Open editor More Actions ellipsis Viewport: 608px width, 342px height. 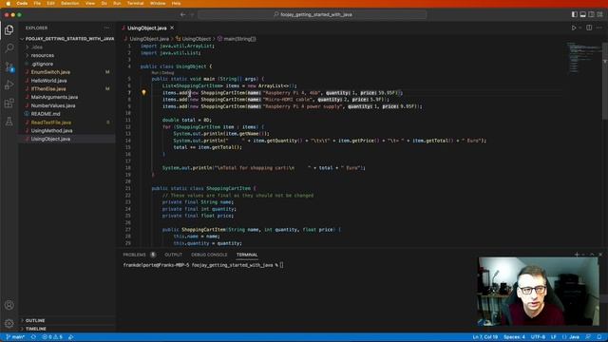599,28
